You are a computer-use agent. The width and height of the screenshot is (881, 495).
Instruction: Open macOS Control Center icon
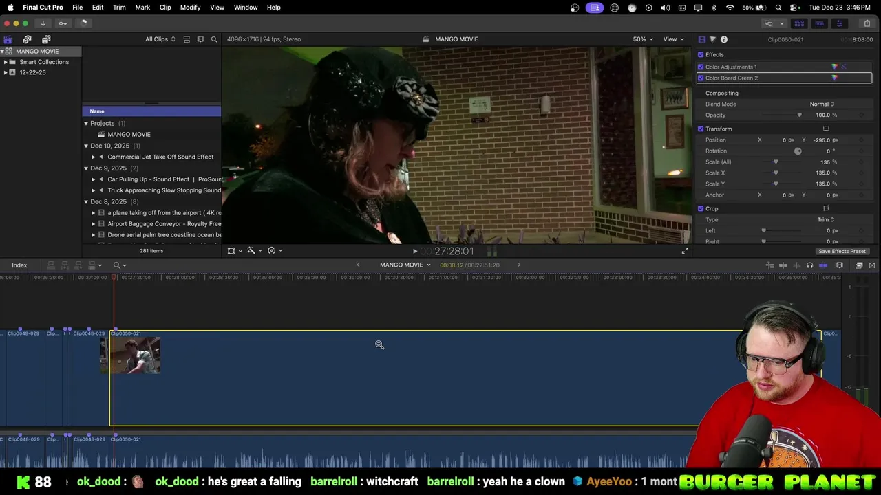click(794, 8)
